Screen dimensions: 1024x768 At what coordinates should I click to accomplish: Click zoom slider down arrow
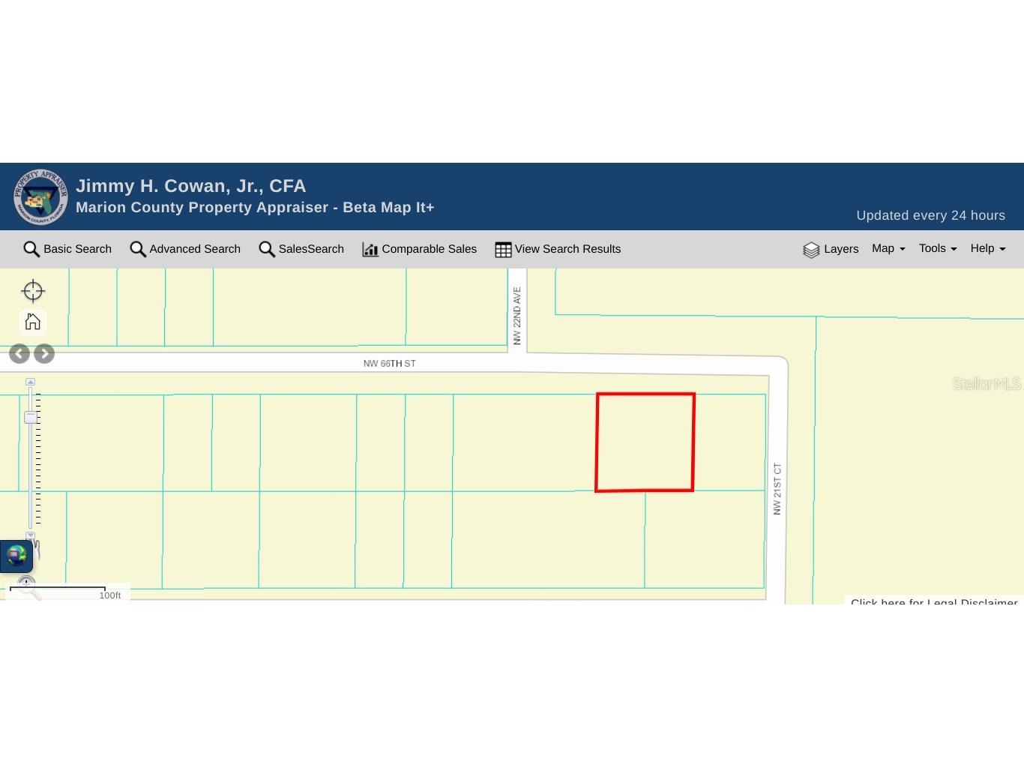(x=31, y=535)
